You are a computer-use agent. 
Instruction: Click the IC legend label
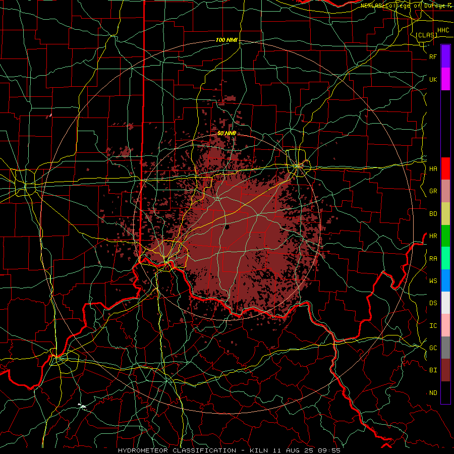(433, 326)
